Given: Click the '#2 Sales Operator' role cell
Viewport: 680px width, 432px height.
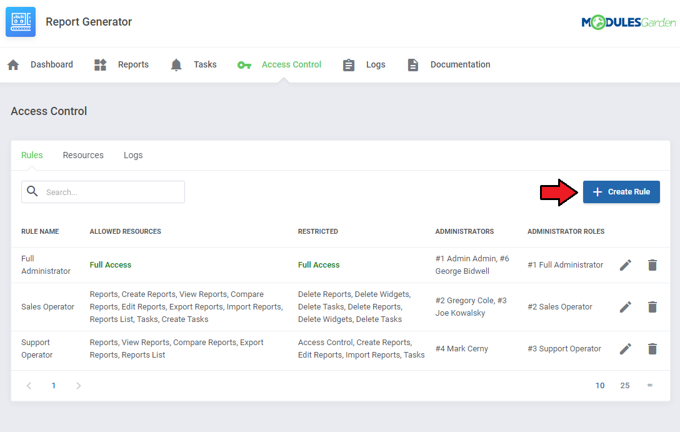Looking at the screenshot, I should click(x=560, y=307).
